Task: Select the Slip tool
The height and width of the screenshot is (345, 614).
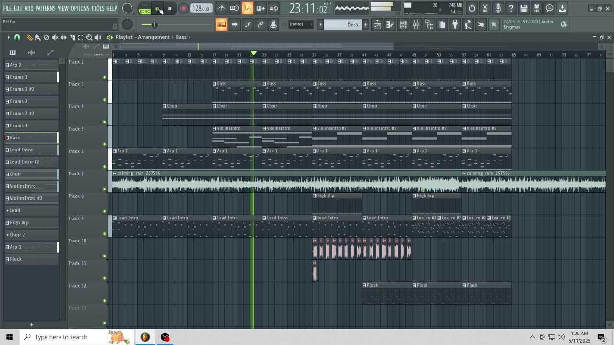Action: (x=64, y=37)
